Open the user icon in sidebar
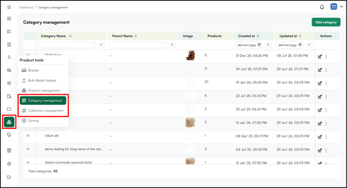 [9, 57]
